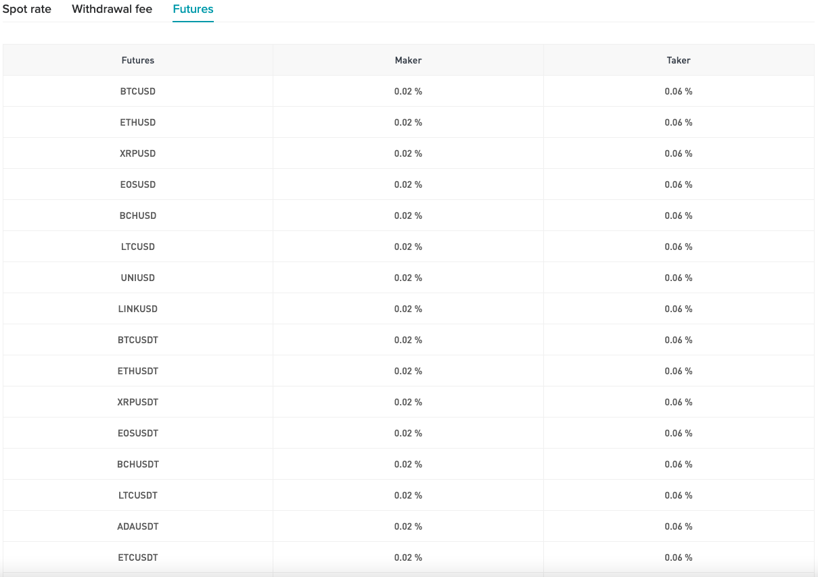Click the XRPUSD taker fee value
This screenshot has height=577, width=818.
tap(679, 153)
